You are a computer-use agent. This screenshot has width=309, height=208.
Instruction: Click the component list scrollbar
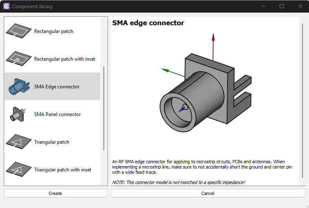point(104,108)
